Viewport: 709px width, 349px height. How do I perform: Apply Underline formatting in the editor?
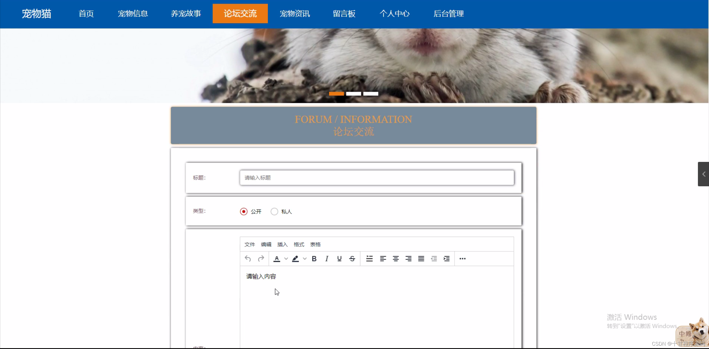point(339,259)
